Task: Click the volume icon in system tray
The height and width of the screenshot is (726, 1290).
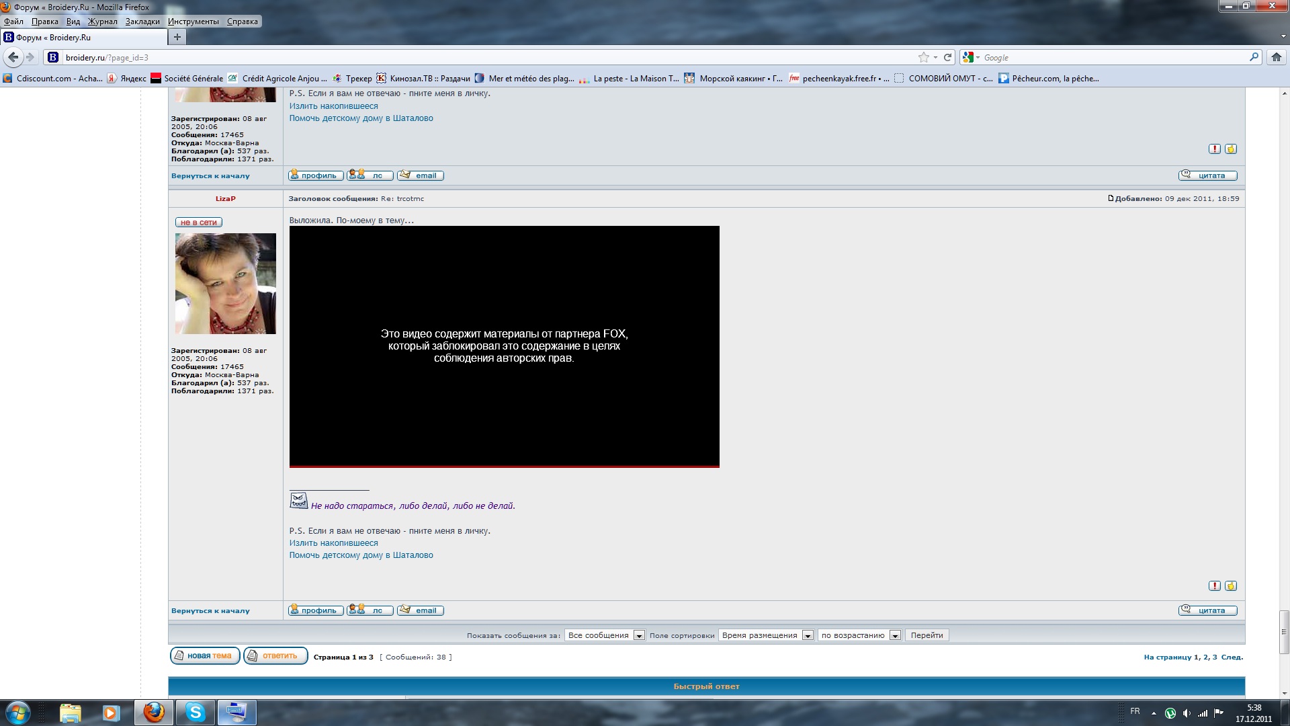Action: 1187,713
